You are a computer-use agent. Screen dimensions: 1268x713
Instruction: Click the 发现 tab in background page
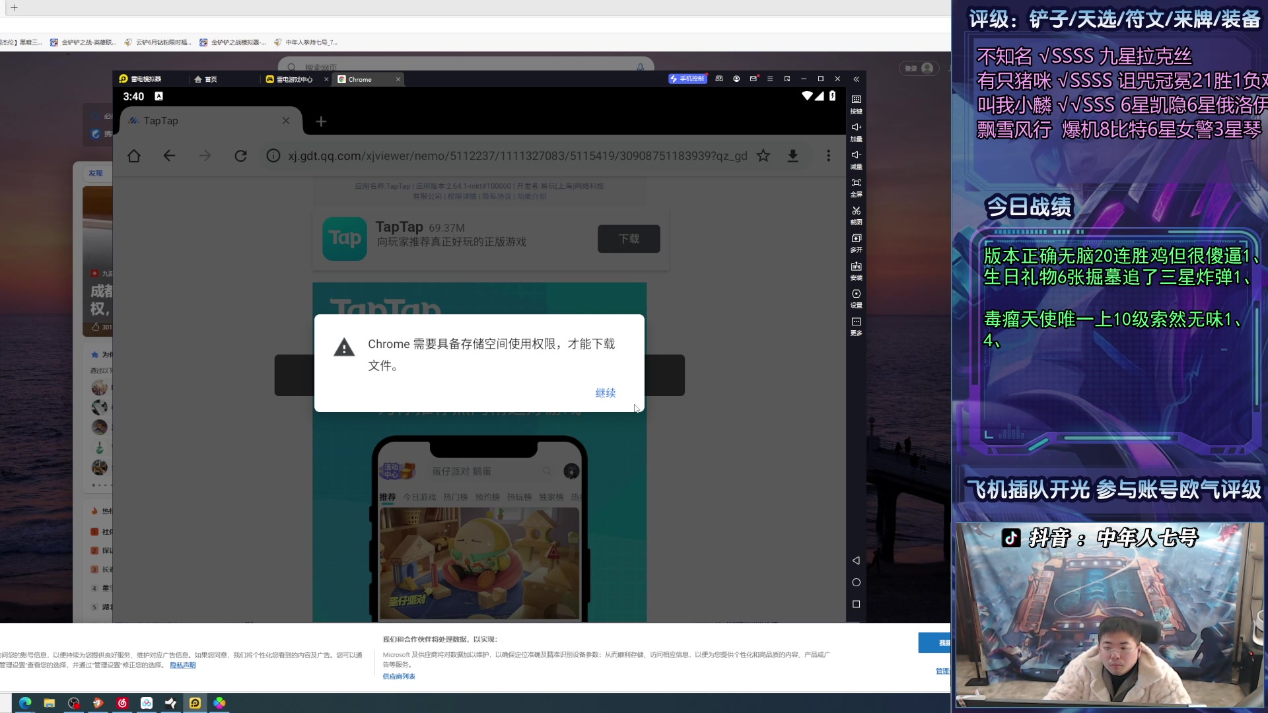coord(96,174)
